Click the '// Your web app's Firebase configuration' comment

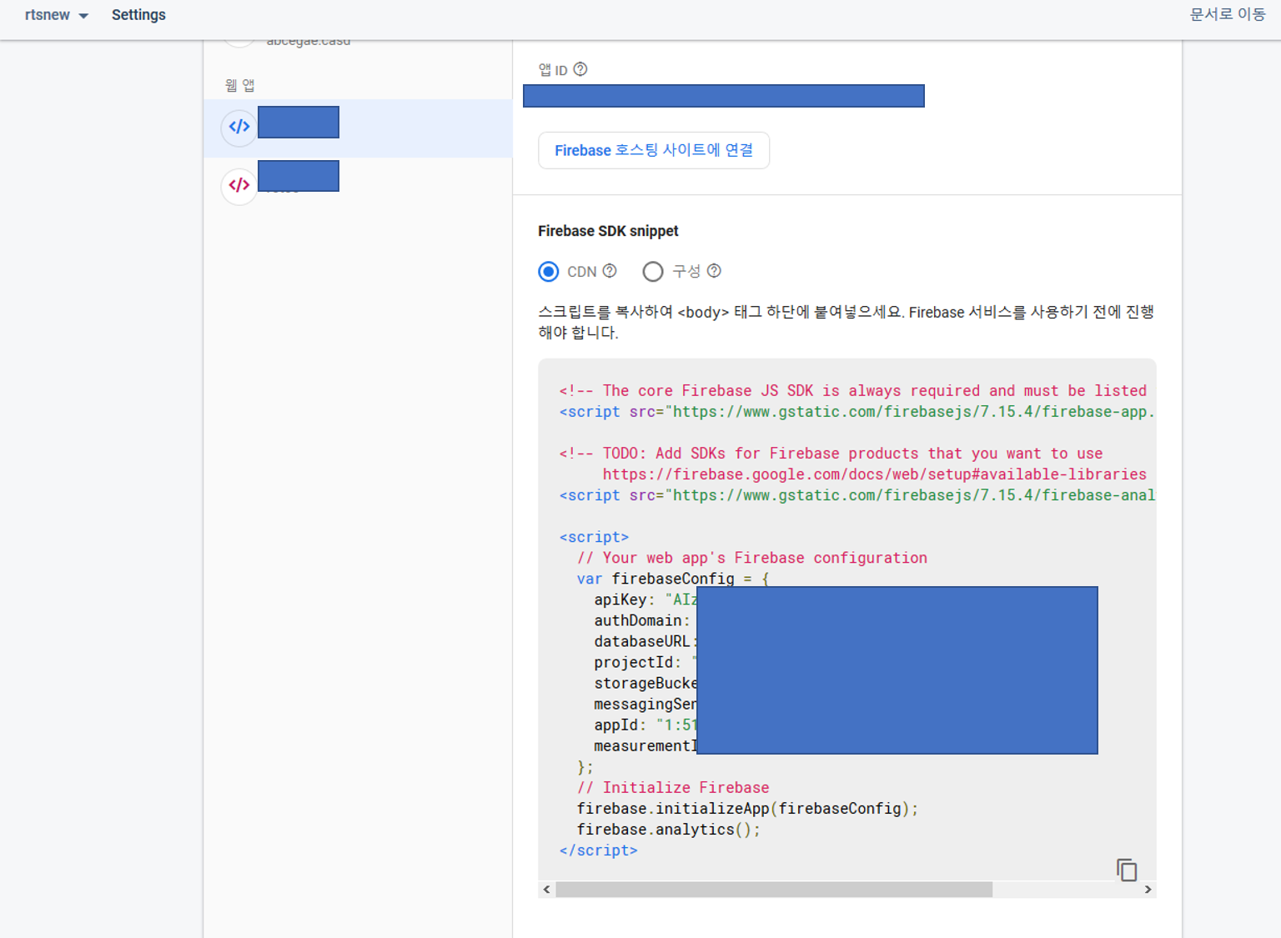(x=751, y=558)
